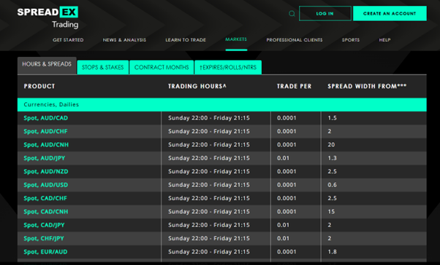Open the Spot, AUD/USD product link
Screen dimensions: 440x265
point(46,185)
